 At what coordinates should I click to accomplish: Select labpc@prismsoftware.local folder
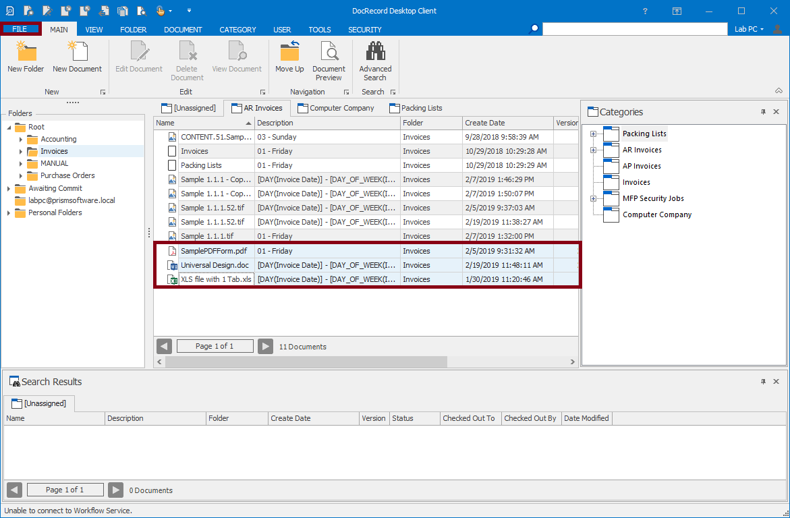[x=72, y=200]
